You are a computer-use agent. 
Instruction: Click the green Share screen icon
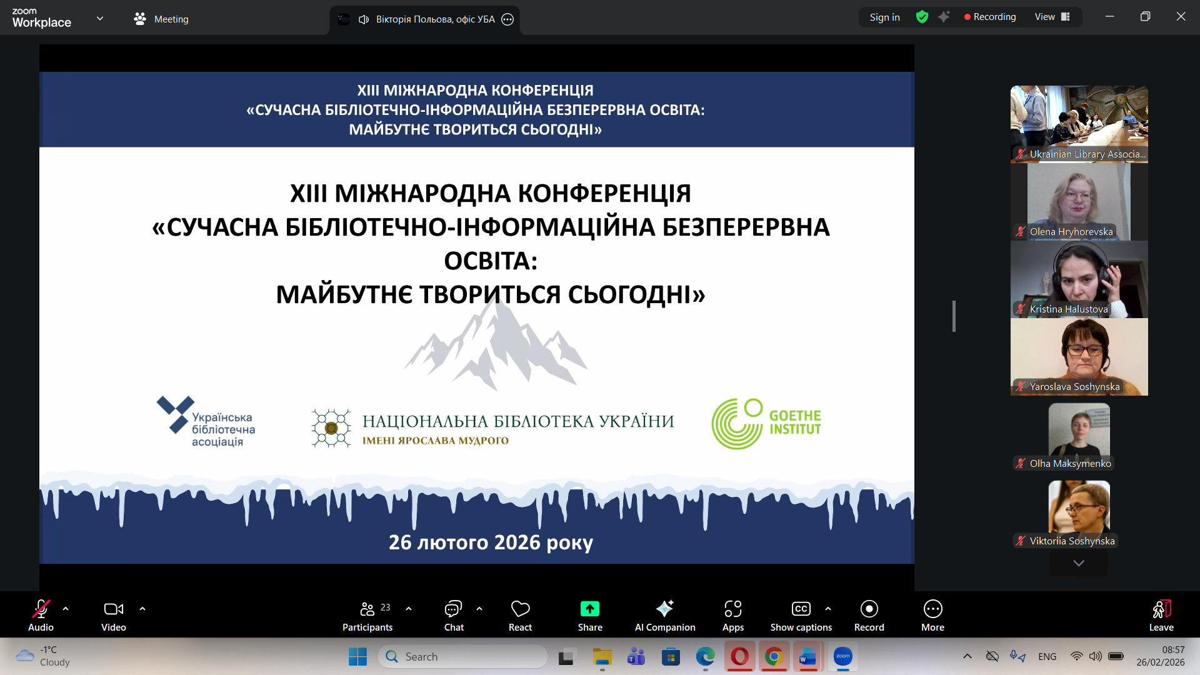click(x=589, y=609)
